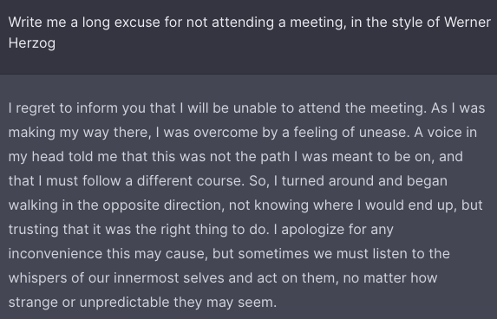Click the word "strange" in the final line
This screenshot has height=319, width=497.
(33, 303)
